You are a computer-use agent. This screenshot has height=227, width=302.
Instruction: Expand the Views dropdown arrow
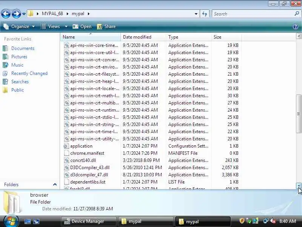click(66, 26)
